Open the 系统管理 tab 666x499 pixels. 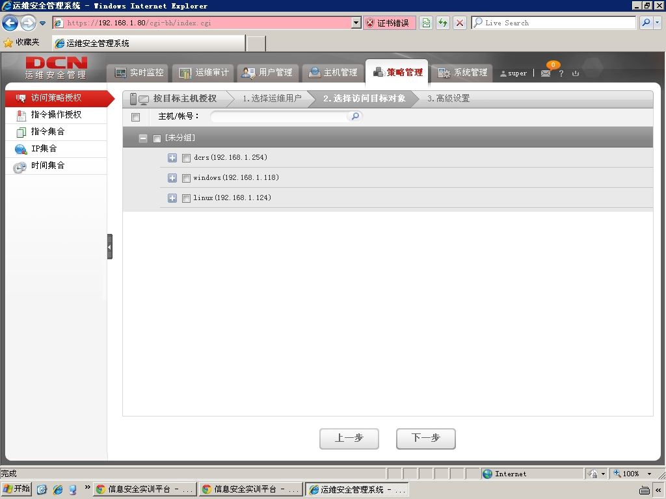tap(462, 73)
